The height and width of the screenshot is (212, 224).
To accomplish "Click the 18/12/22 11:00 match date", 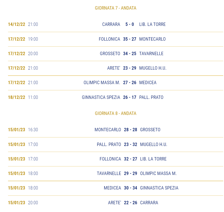I will [23, 97].
